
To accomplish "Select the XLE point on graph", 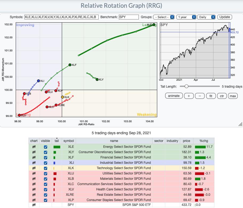I will pos(154,25).
